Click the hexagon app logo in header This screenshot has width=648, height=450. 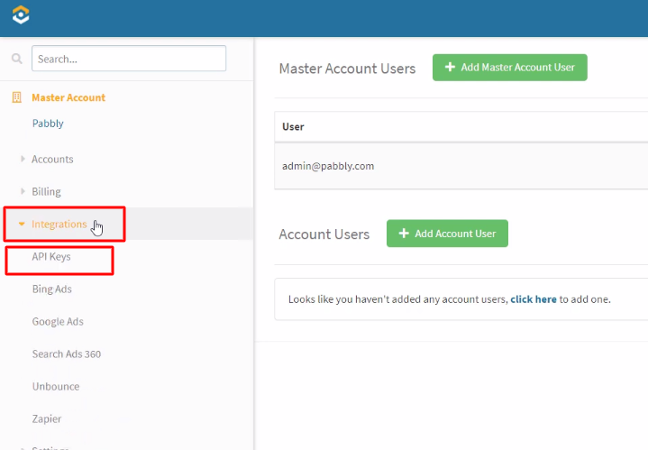(x=21, y=15)
